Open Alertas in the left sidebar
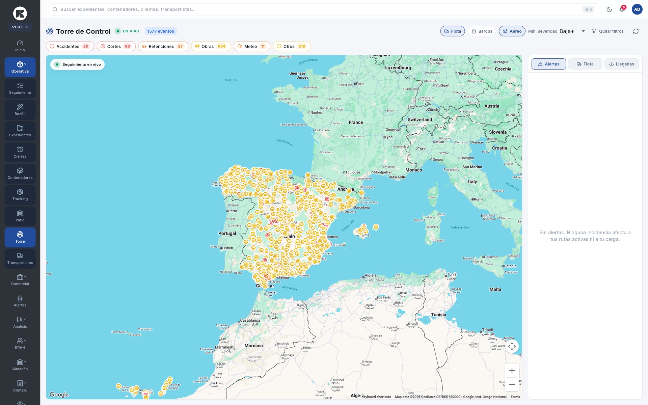This screenshot has height=405, width=648. click(x=20, y=301)
